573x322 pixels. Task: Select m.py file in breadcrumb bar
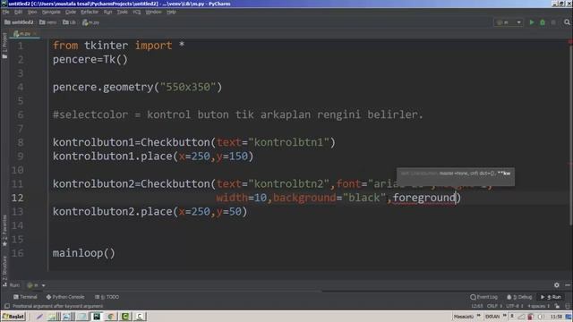click(90, 22)
